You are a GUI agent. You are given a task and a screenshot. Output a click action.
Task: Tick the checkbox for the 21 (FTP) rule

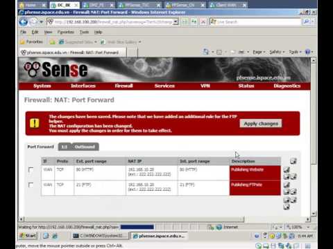pos(31,185)
